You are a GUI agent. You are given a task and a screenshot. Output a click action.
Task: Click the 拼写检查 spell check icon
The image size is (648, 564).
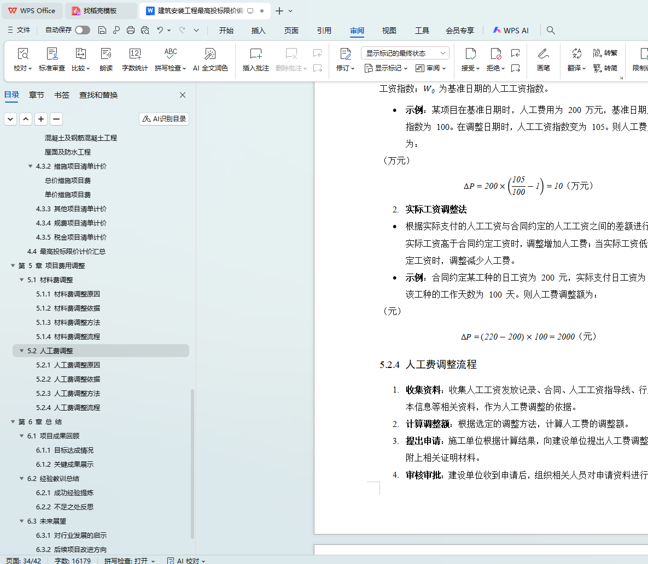(170, 54)
